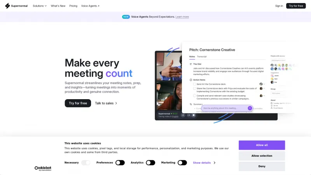Viewport: 311px width, 175px height.
Task: Click the hero Try for free button
Action: click(x=78, y=103)
